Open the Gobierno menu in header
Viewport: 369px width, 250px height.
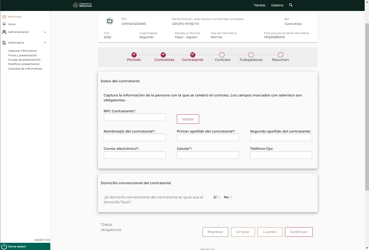click(277, 5)
